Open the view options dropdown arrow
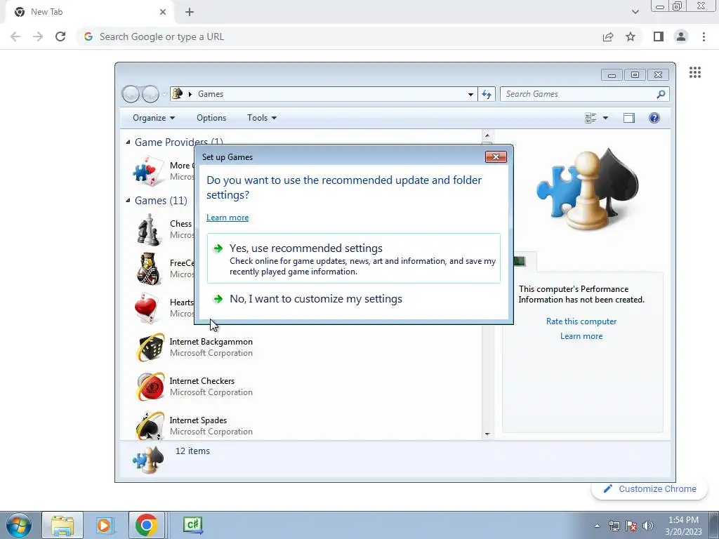The height and width of the screenshot is (539, 719). pyautogui.click(x=605, y=118)
